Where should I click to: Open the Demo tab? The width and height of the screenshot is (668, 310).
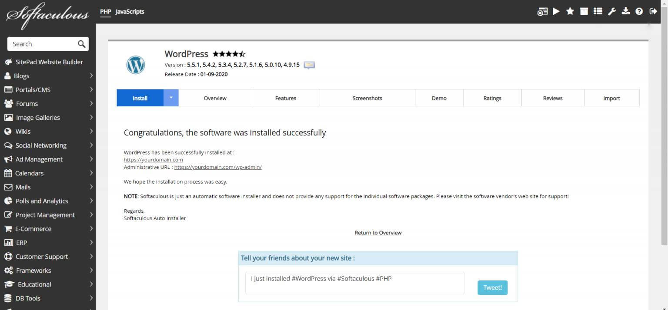coord(439,98)
